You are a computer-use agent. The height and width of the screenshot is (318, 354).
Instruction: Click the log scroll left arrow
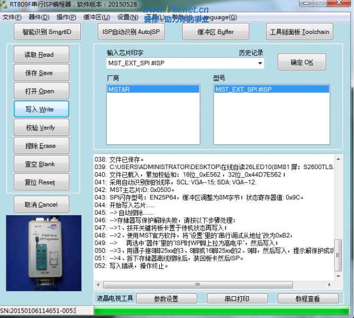(x=98, y=285)
